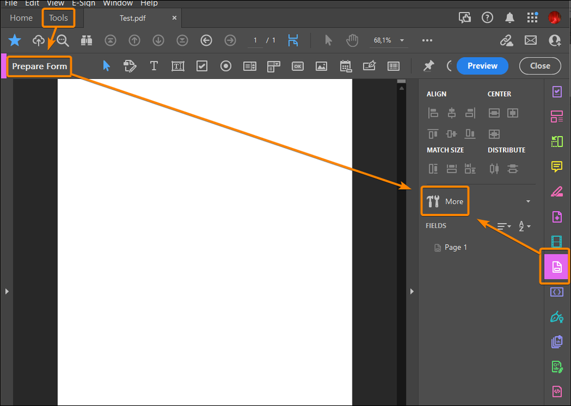Screen dimensions: 571x406
Task: Open the Window menu
Action: (118, 3)
